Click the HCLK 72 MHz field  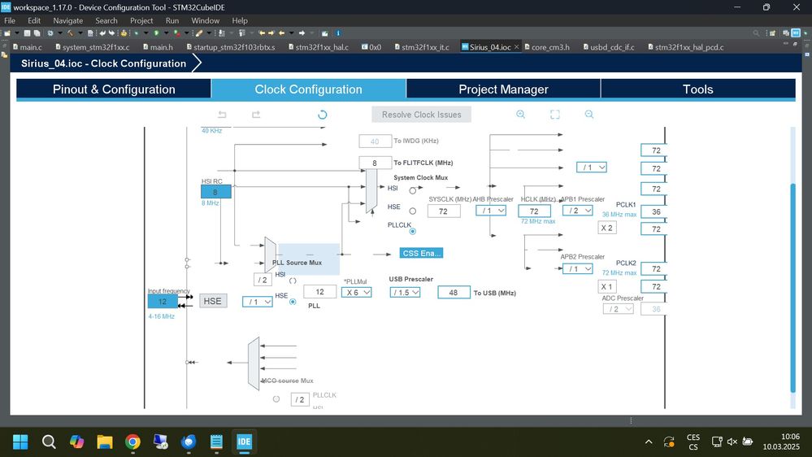click(x=534, y=211)
